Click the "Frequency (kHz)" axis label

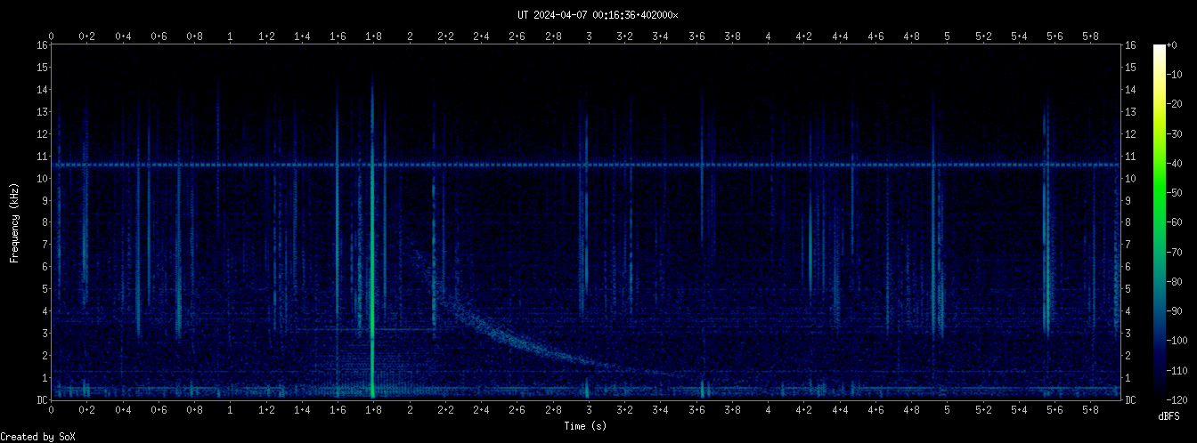pyautogui.click(x=14, y=221)
